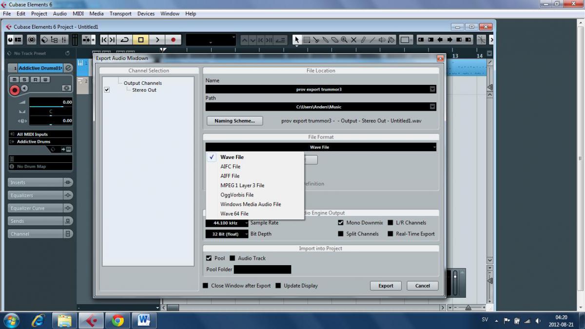Click the Go to Next Marker button

(112, 40)
